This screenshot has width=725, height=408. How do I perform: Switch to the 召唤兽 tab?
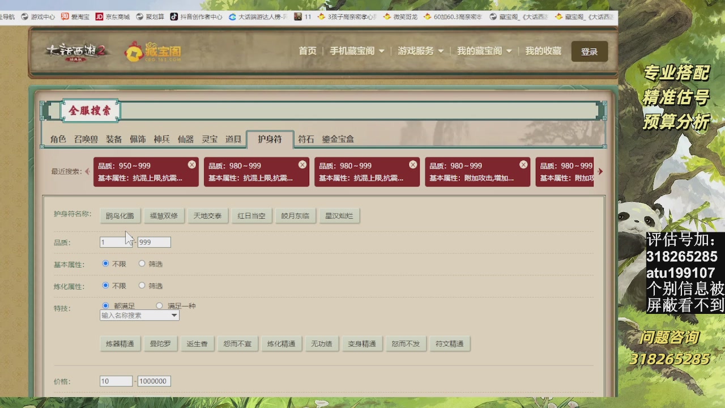(86, 139)
